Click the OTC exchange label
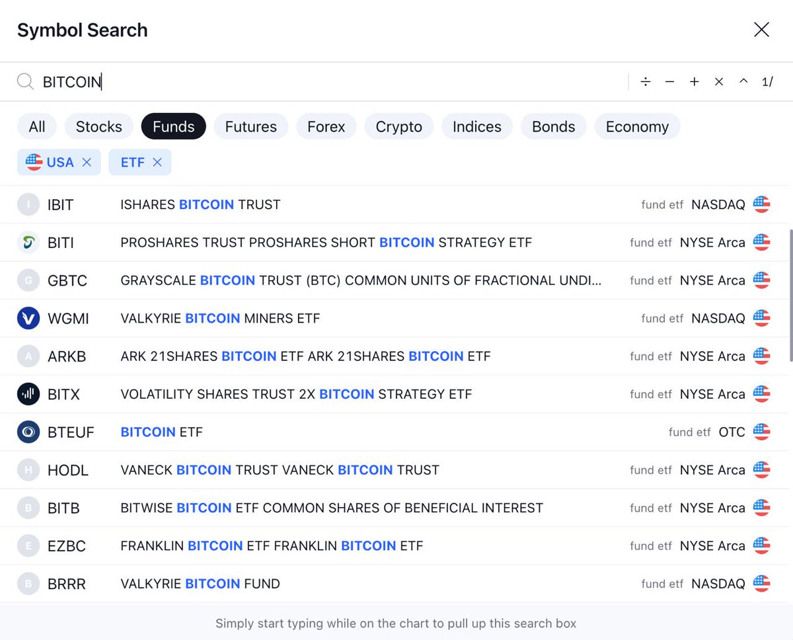 732,432
